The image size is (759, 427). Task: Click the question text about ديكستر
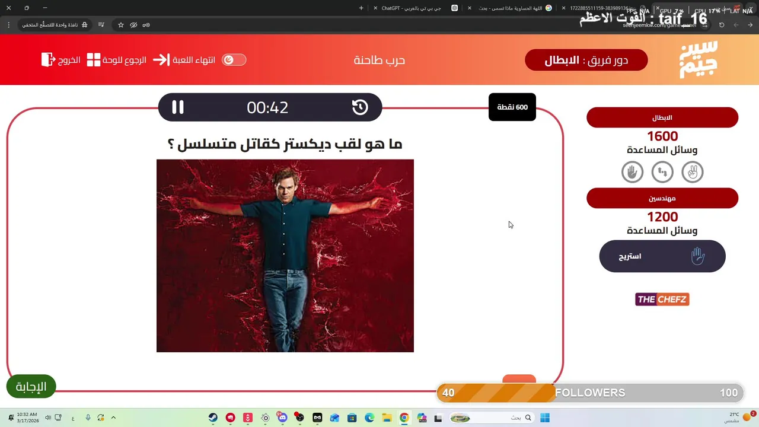[285, 144]
